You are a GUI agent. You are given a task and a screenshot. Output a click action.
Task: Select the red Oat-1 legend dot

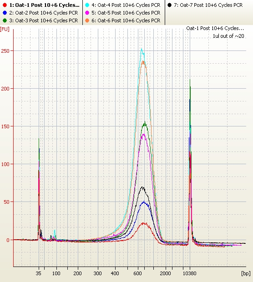5,5
